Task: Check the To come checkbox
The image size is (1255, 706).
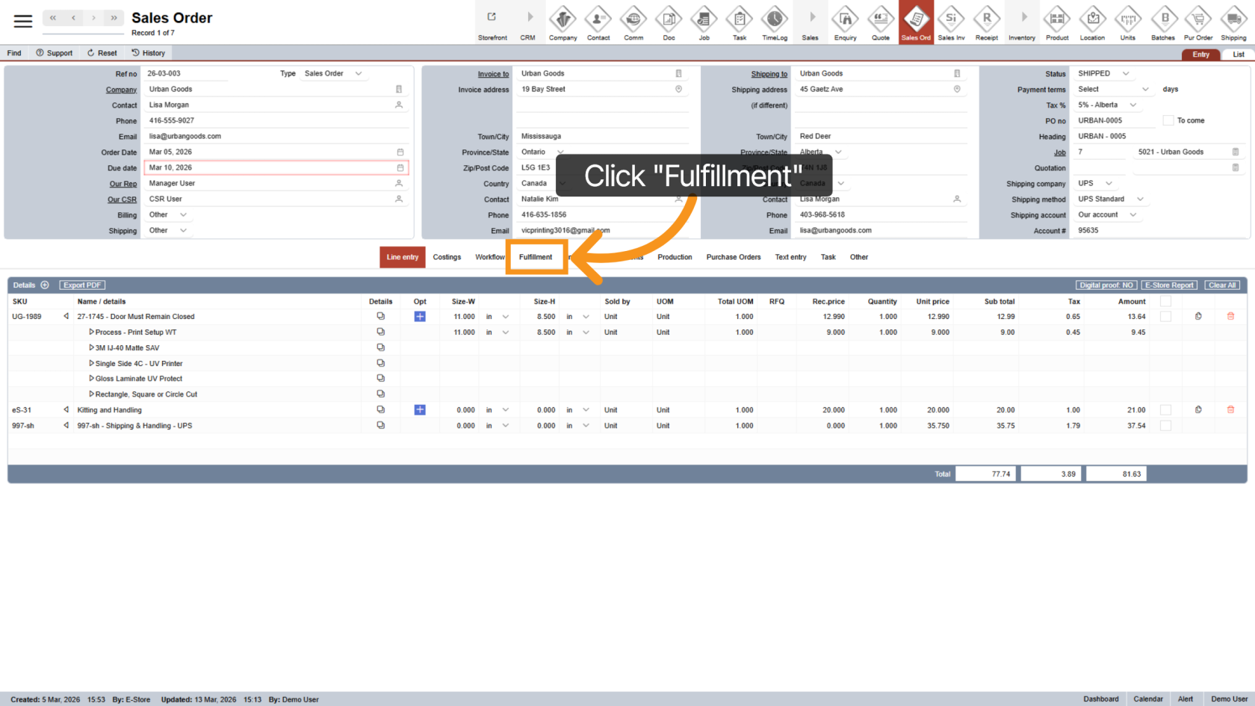Action: (1168, 120)
